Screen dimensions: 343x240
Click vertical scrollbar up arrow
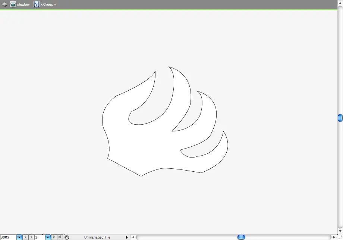tap(340, 3)
